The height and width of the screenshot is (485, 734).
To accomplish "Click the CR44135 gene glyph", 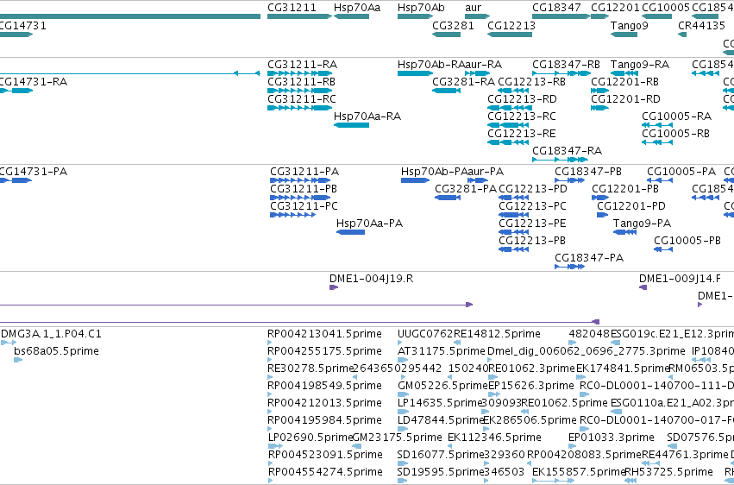I will pos(682,35).
